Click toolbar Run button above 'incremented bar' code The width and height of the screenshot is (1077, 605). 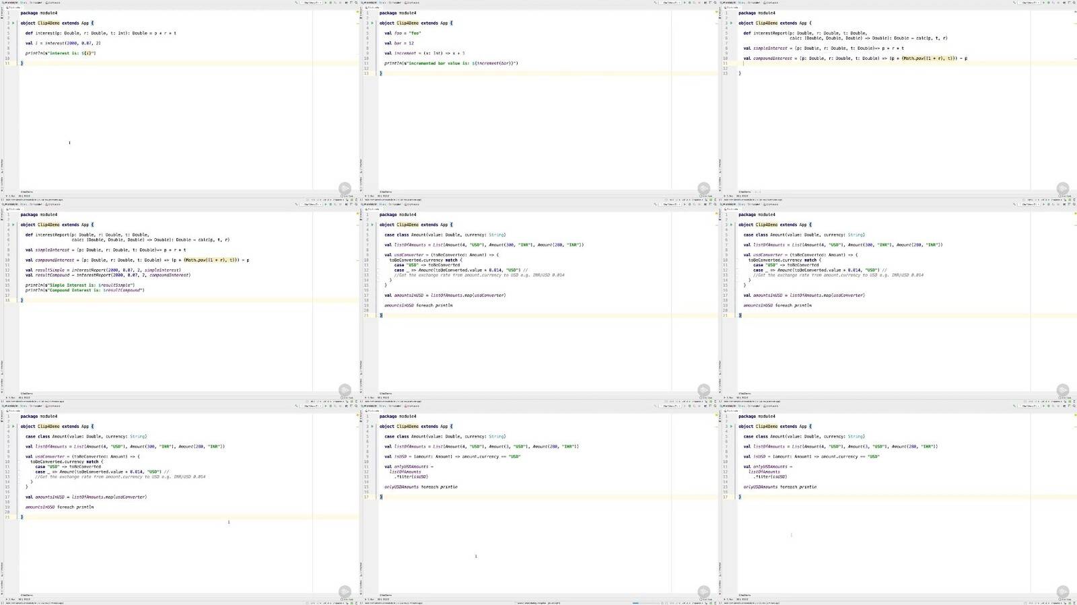pos(685,3)
